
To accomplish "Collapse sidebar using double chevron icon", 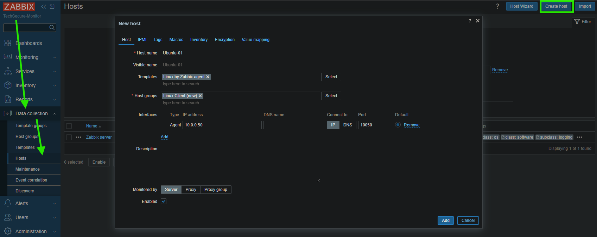I will [44, 7].
